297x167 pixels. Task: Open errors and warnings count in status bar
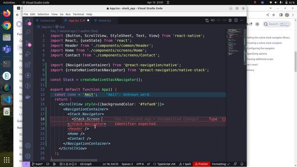click(68, 164)
